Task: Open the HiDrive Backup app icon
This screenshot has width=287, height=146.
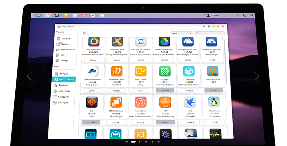Action: (x=116, y=102)
